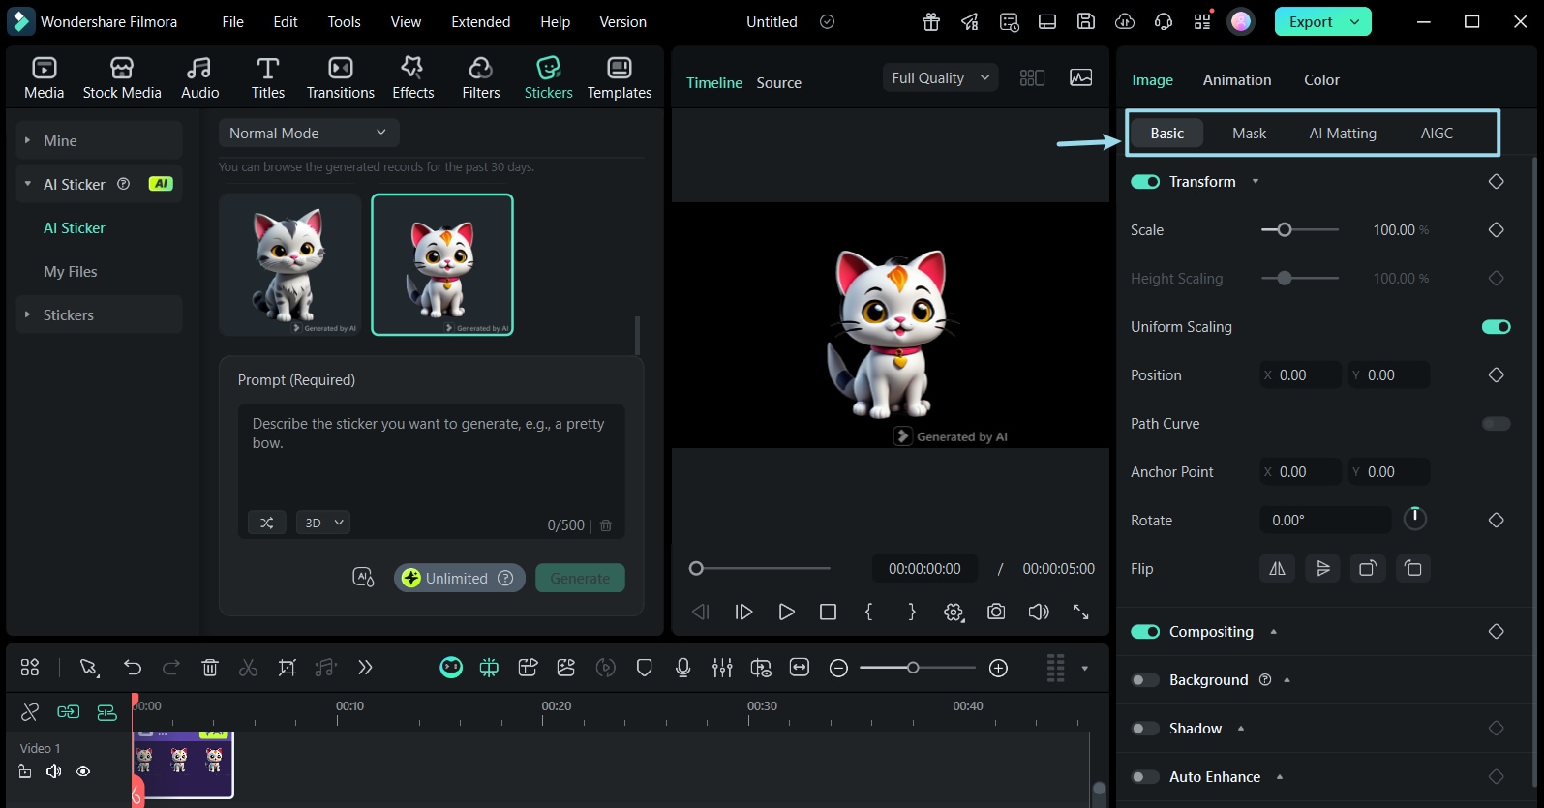
Task: Open the Tools menu
Action: (x=344, y=21)
